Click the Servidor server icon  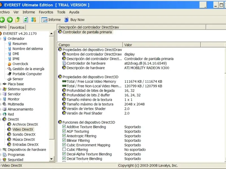5,94
